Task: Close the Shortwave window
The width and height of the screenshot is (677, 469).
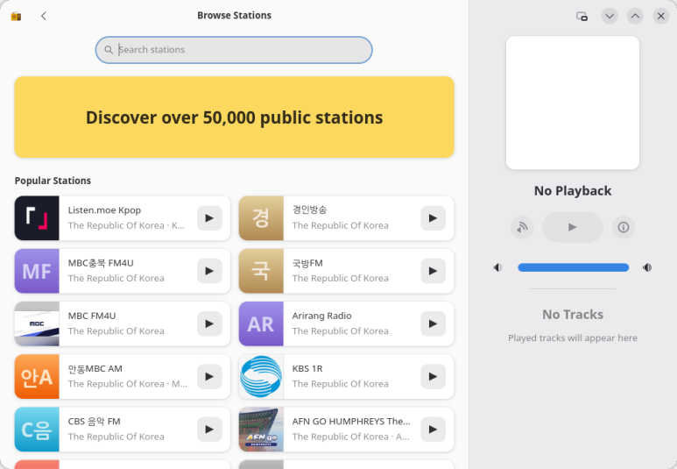Action: [661, 17]
